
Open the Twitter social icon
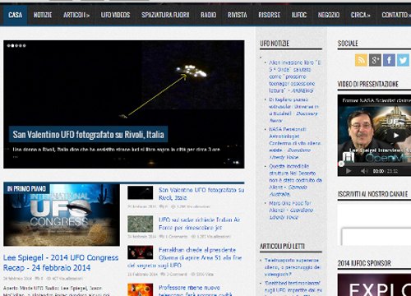click(403, 60)
